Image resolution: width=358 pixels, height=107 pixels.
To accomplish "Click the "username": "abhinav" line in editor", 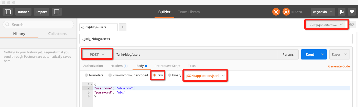I will (114, 88).
